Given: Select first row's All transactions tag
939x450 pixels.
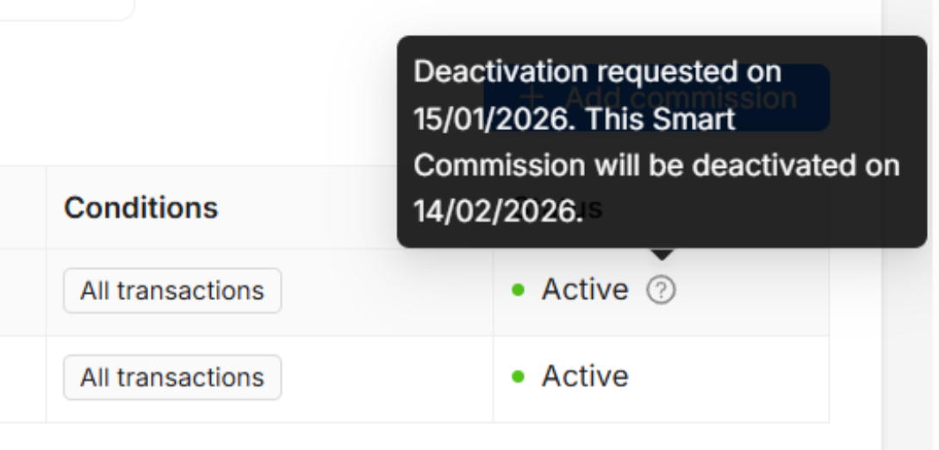Looking at the screenshot, I should (x=172, y=291).
